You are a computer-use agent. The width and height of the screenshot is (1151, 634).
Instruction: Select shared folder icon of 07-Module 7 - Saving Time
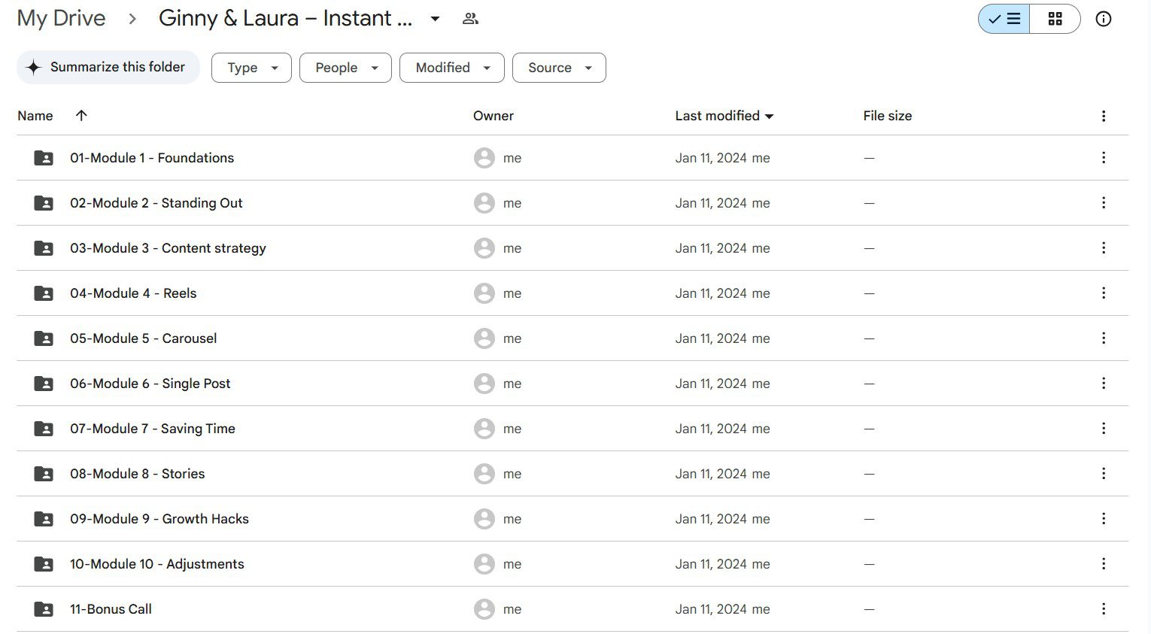coord(44,429)
